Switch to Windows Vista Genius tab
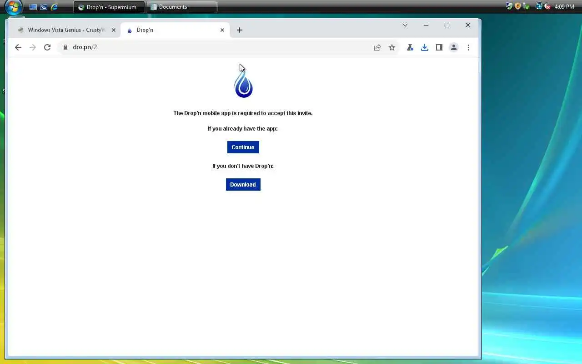 66,30
